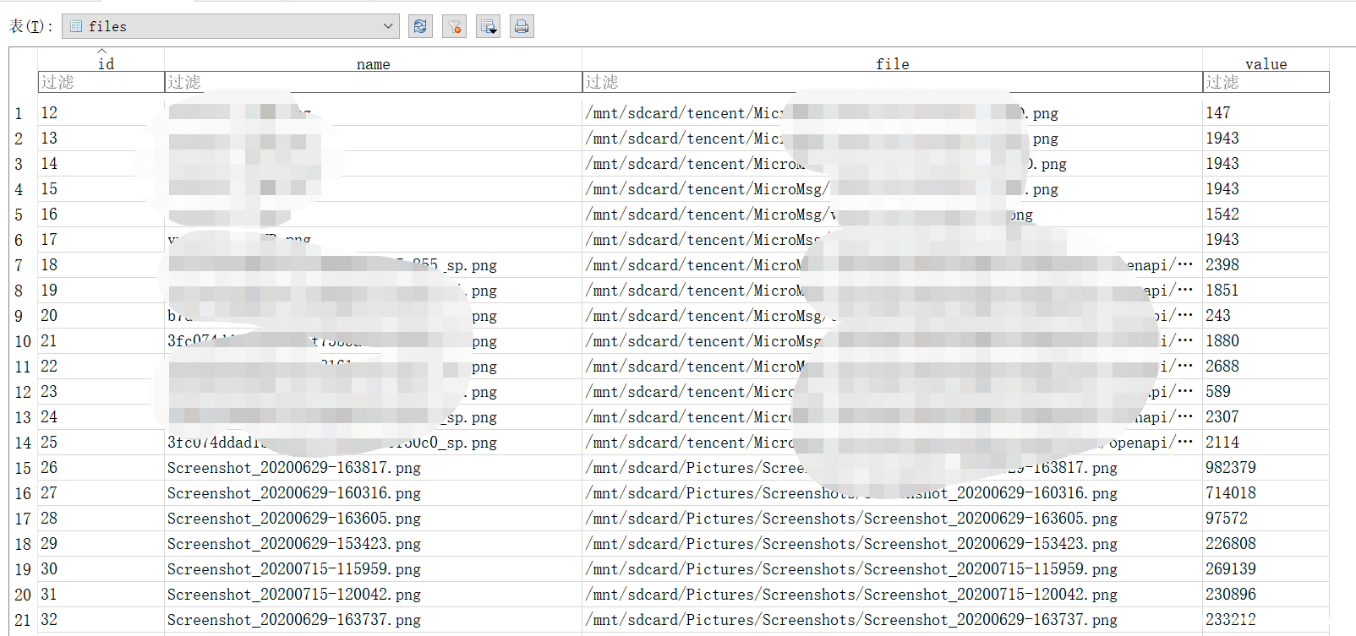Focus the id column filter box
The width and height of the screenshot is (1356, 636).
tap(101, 82)
